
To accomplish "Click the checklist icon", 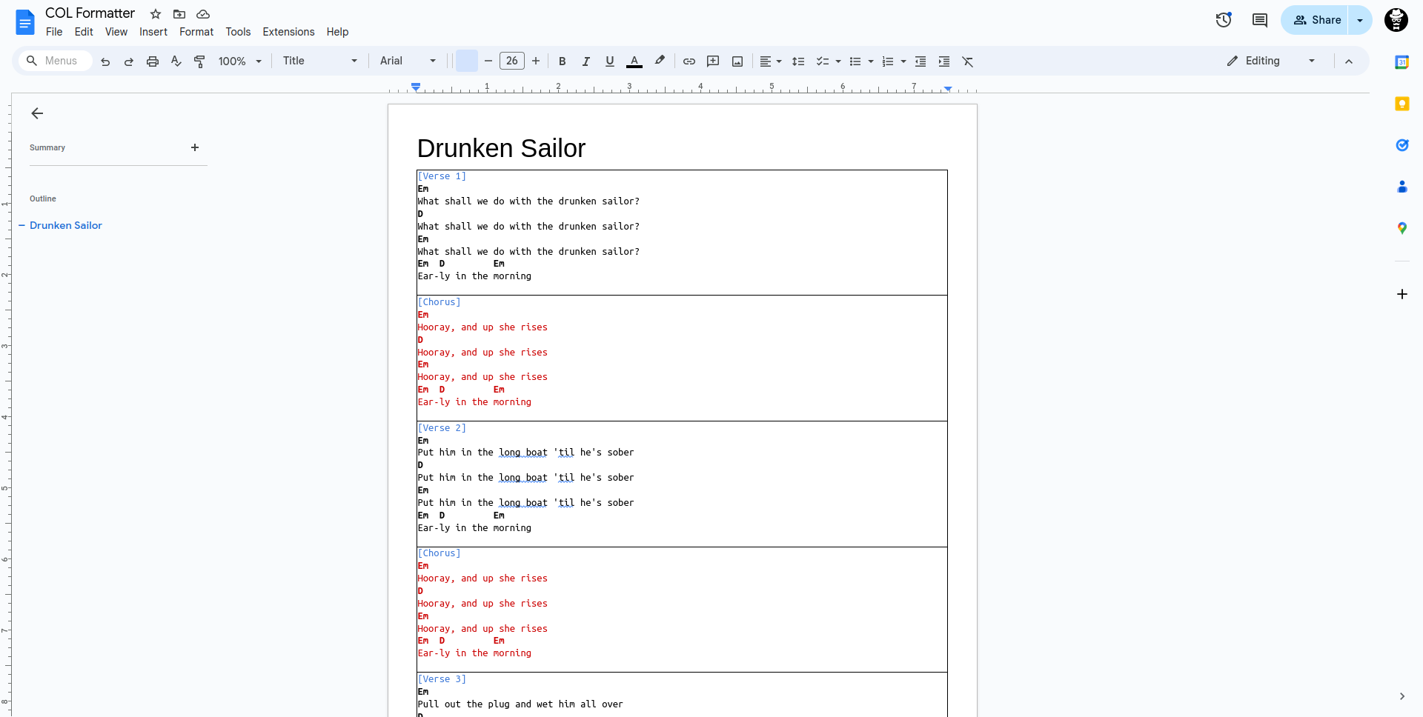I will pyautogui.click(x=822, y=61).
